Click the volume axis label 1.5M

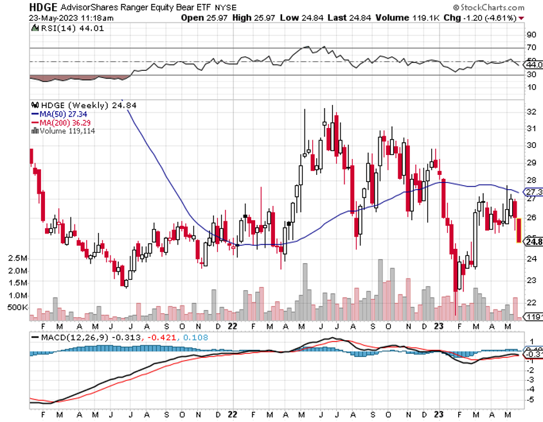(17, 283)
